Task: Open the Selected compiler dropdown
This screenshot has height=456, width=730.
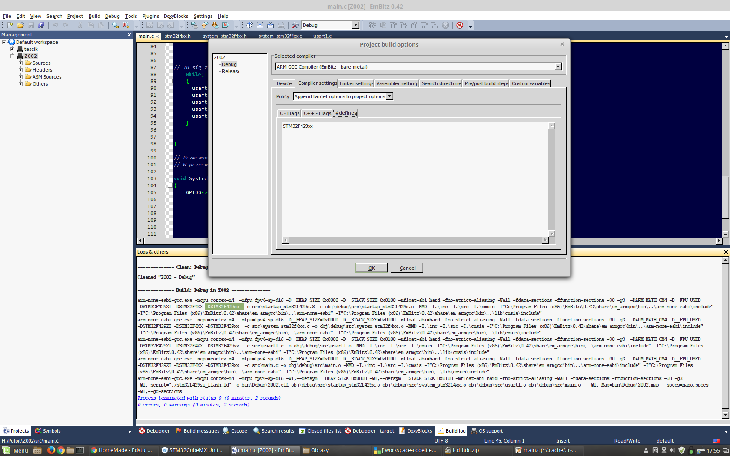Action: [x=558, y=67]
